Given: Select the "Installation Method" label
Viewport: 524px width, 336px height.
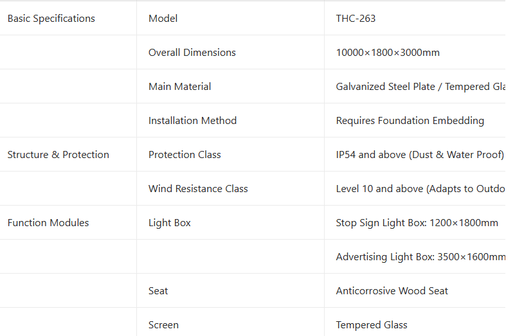Looking at the screenshot, I should pyautogui.click(x=193, y=121).
